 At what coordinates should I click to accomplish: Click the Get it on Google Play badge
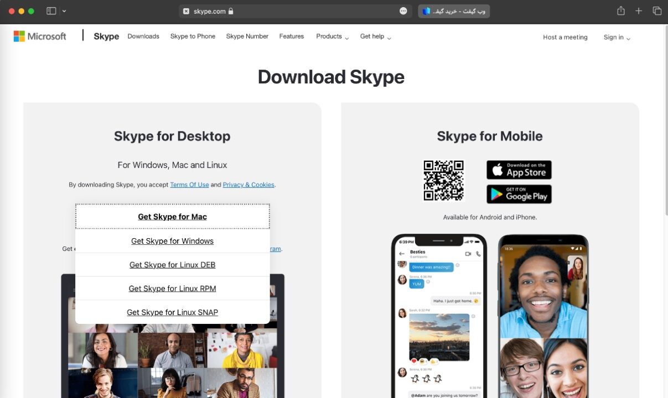pyautogui.click(x=519, y=194)
